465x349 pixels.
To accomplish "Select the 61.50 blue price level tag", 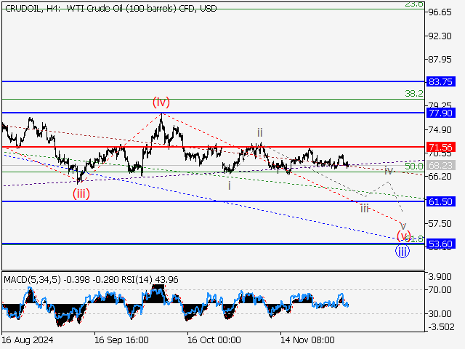I will 441,201.
